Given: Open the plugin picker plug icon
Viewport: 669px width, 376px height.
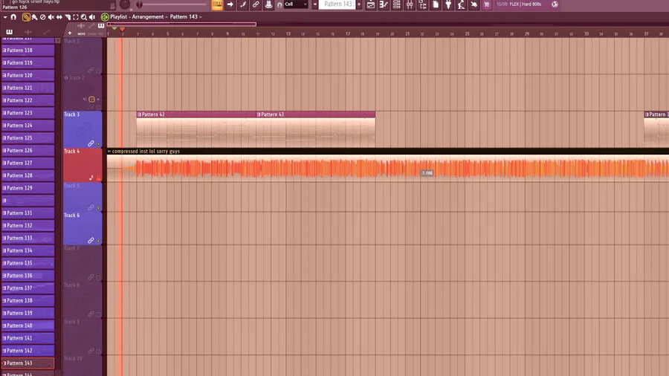Looking at the screenshot, I should pyautogui.click(x=448, y=4).
